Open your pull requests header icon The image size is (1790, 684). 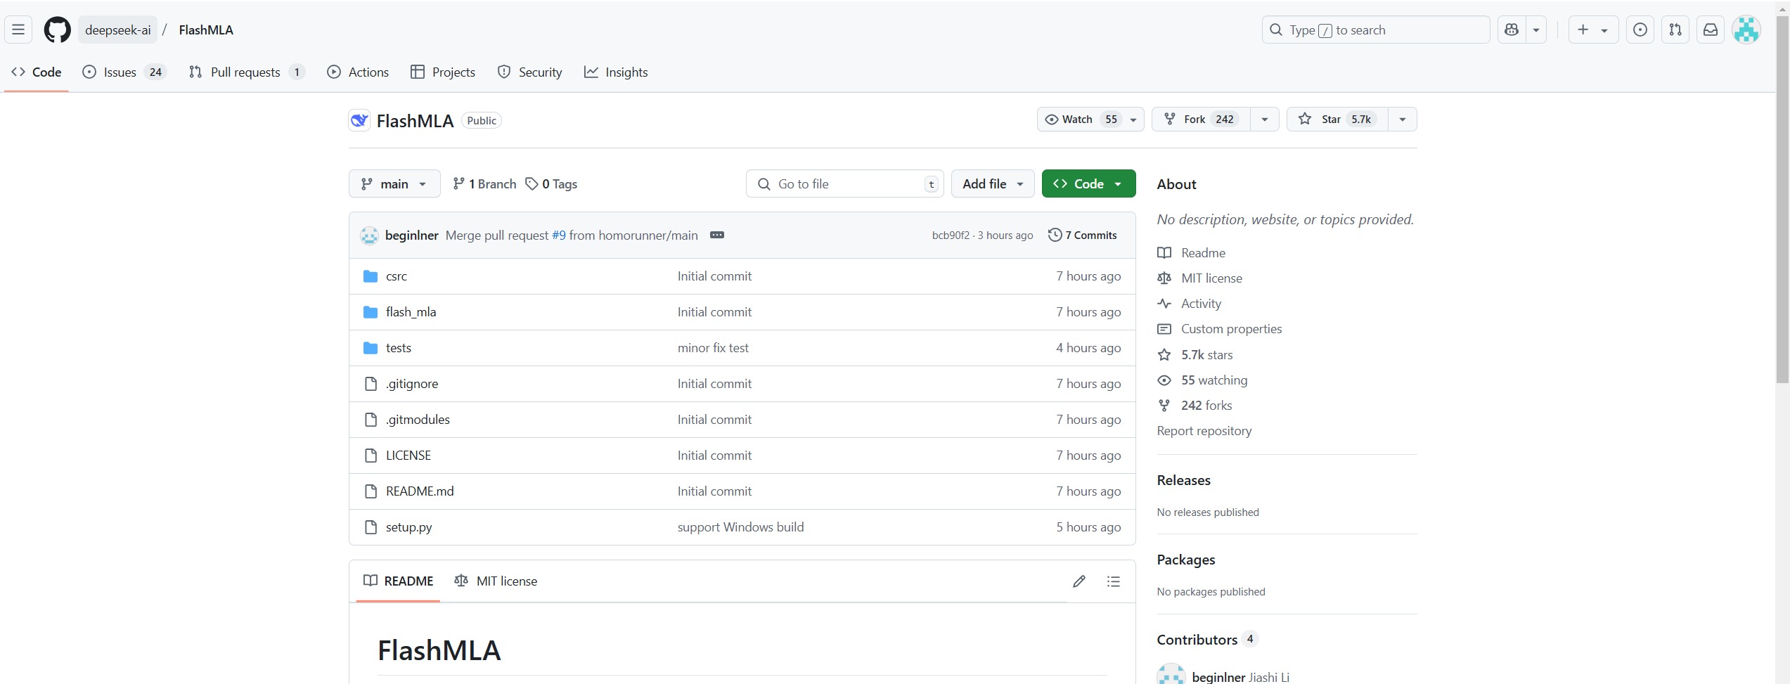pos(1675,30)
